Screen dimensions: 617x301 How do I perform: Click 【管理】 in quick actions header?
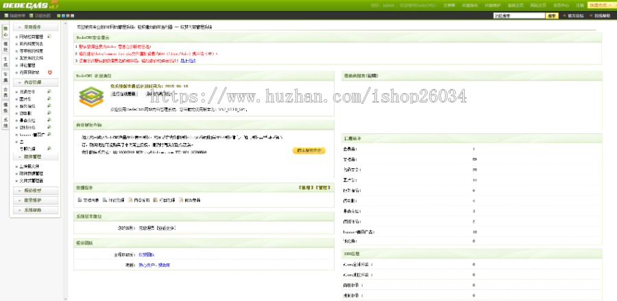[323, 187]
